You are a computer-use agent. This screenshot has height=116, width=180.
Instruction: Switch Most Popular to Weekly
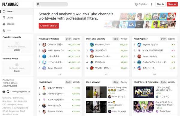[x=171, y=39]
